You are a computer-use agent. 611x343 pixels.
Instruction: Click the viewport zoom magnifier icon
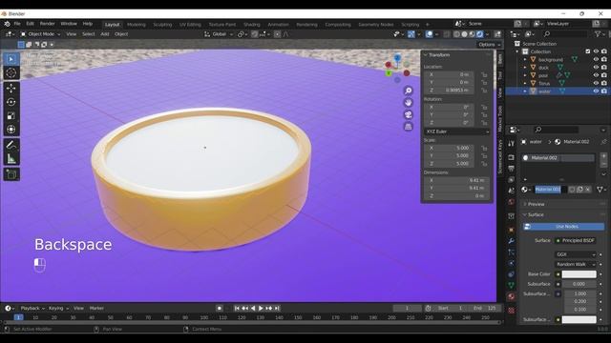click(408, 91)
